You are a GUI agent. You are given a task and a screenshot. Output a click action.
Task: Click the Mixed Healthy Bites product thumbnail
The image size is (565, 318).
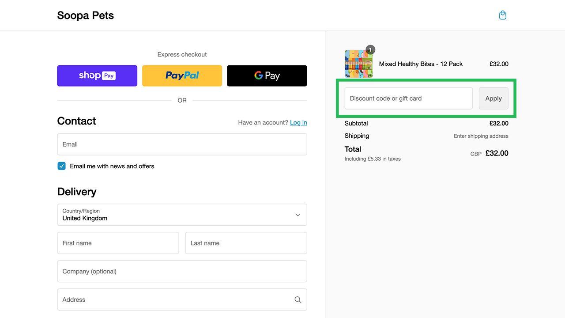point(358,64)
